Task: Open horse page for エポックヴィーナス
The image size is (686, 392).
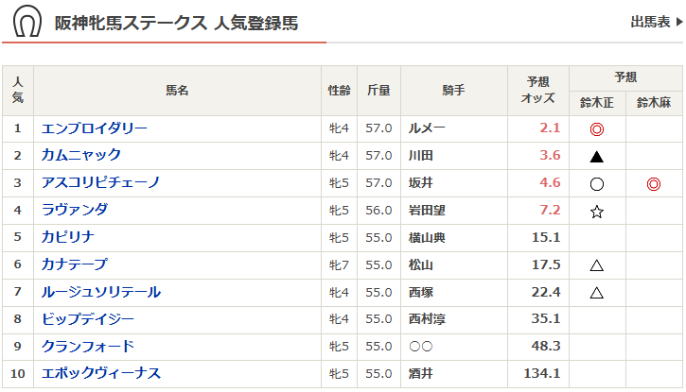Action: [101, 374]
